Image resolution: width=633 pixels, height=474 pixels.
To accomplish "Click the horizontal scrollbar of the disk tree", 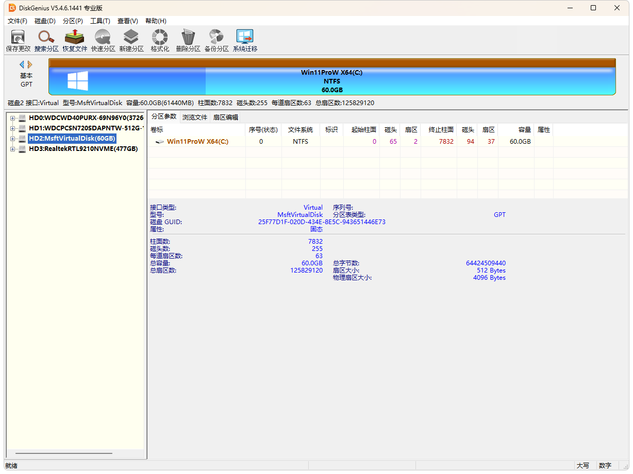I will point(63,453).
